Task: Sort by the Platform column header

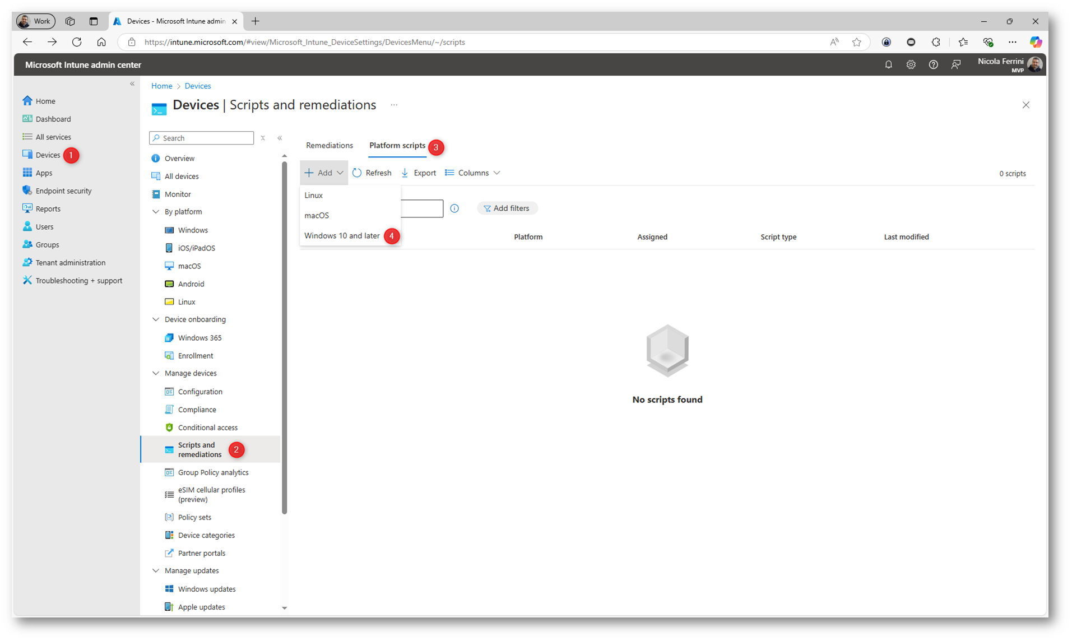Action: (x=528, y=237)
